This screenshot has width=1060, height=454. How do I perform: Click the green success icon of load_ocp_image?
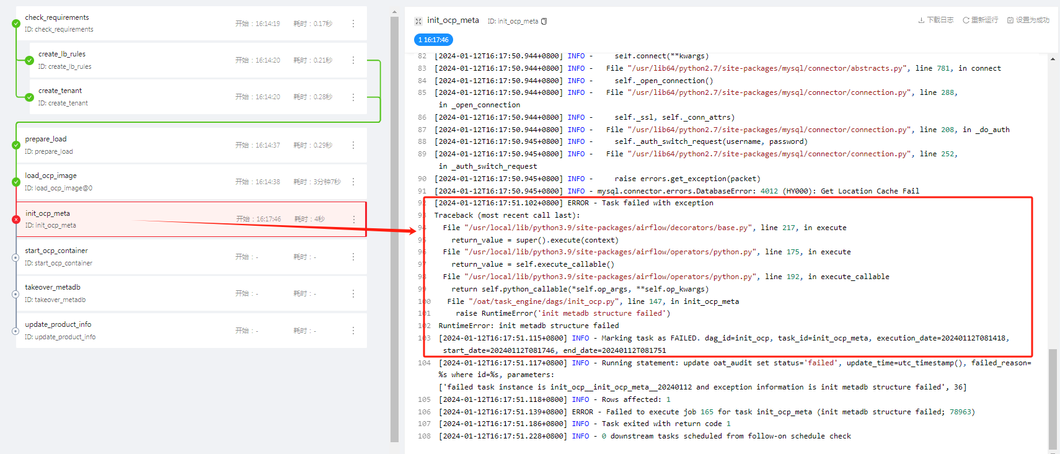16,182
